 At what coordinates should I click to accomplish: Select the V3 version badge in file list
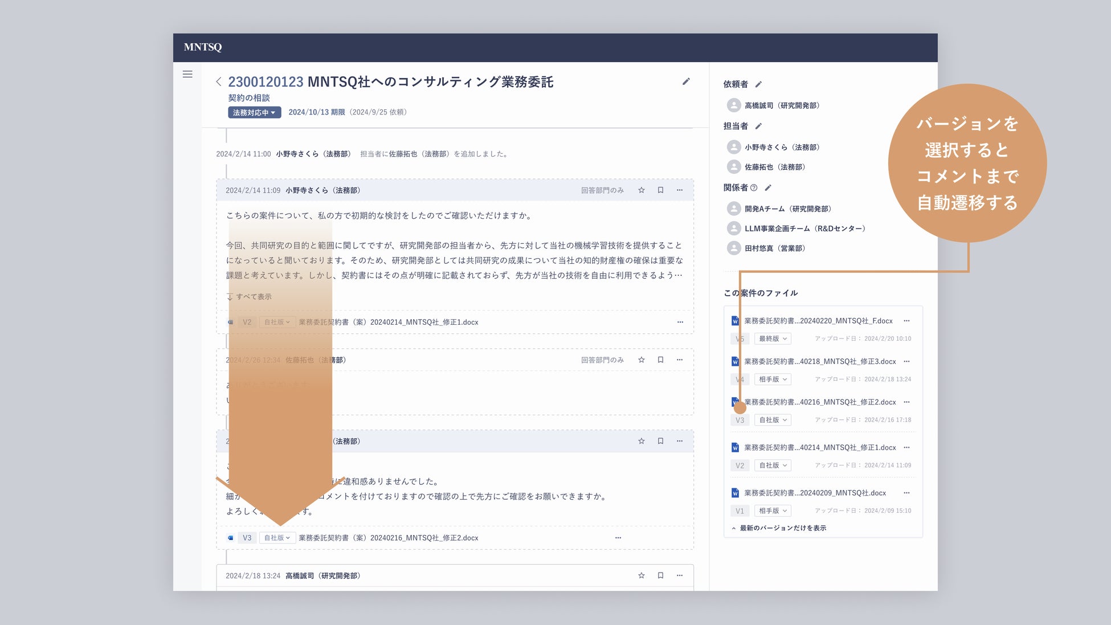740,420
